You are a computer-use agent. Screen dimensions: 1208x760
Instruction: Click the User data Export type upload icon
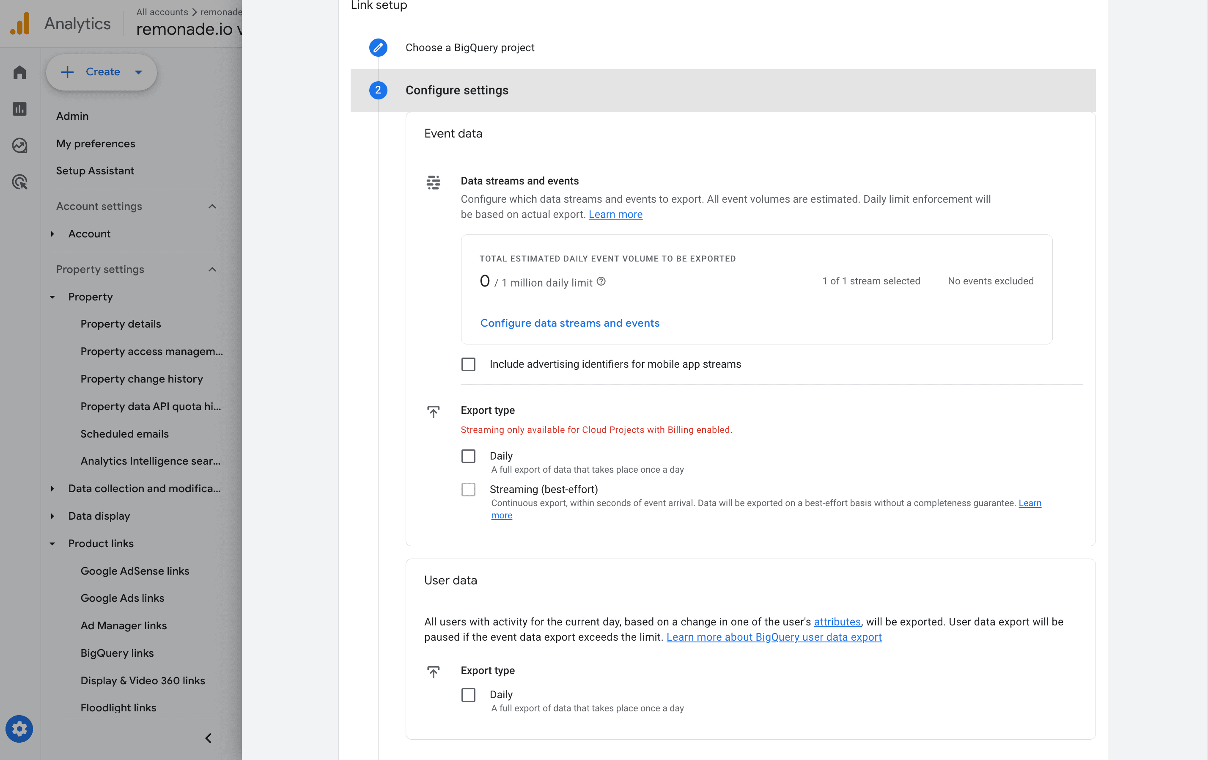tap(434, 672)
